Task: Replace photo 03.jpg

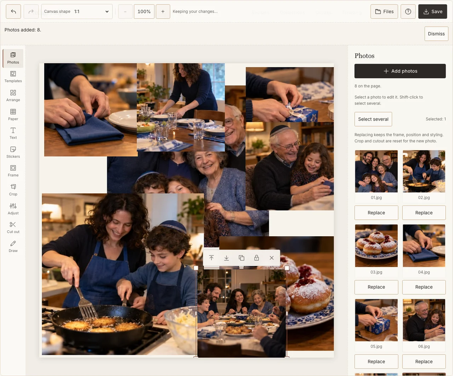Action: pos(376,287)
